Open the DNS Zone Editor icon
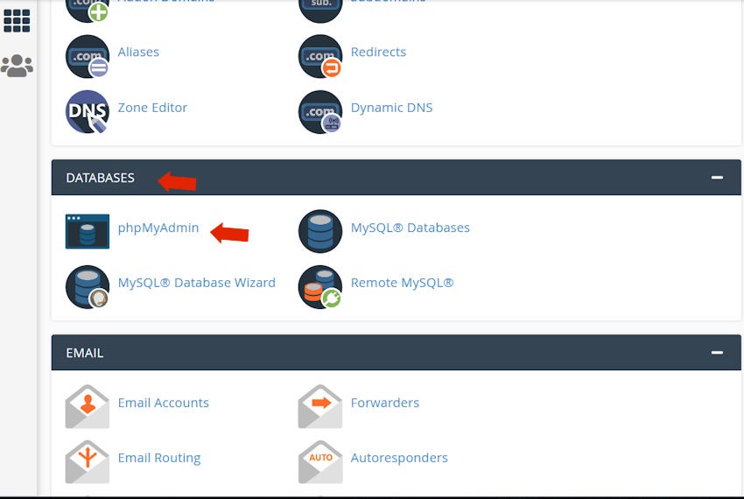Viewport: 744px width, 499px height. tap(88, 112)
